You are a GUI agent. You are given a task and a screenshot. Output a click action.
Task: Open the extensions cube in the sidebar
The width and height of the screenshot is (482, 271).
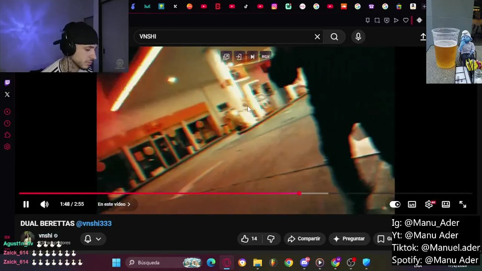[7, 135]
